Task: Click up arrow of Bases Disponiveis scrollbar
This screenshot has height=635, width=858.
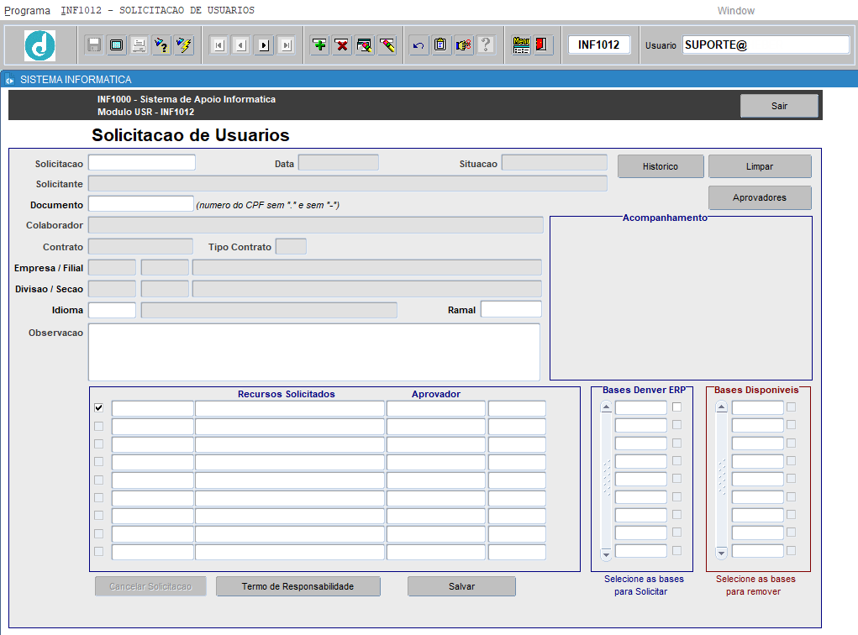Action: point(722,407)
